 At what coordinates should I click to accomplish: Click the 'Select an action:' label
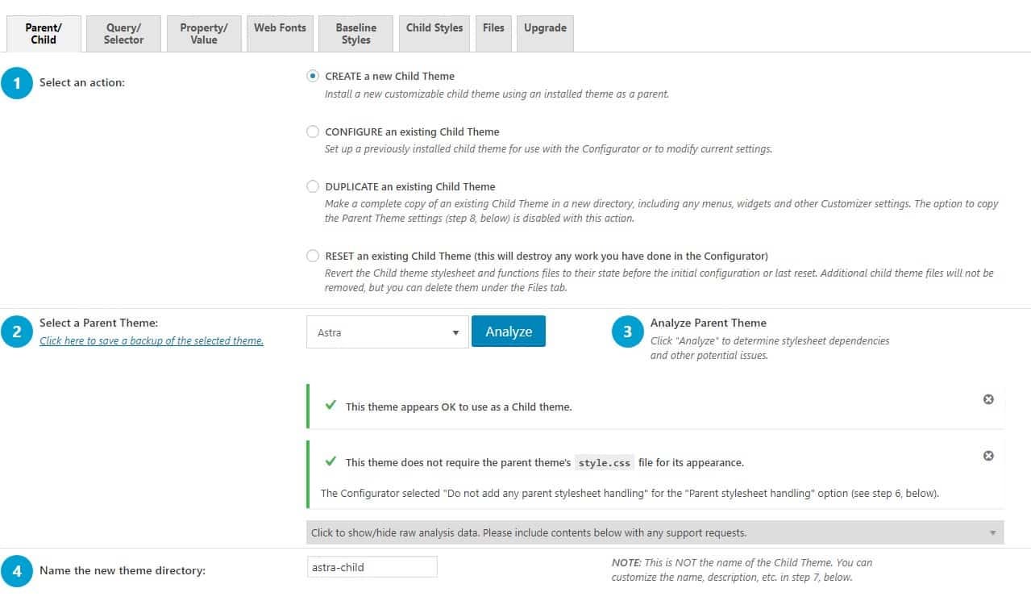tap(82, 82)
